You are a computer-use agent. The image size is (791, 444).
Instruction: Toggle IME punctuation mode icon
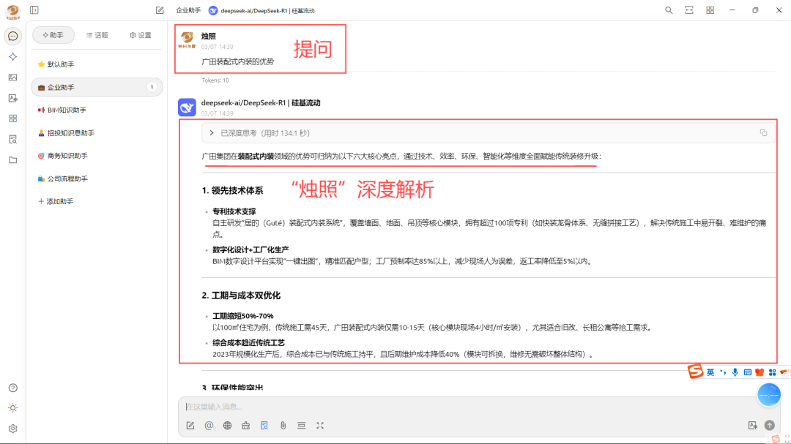click(723, 372)
